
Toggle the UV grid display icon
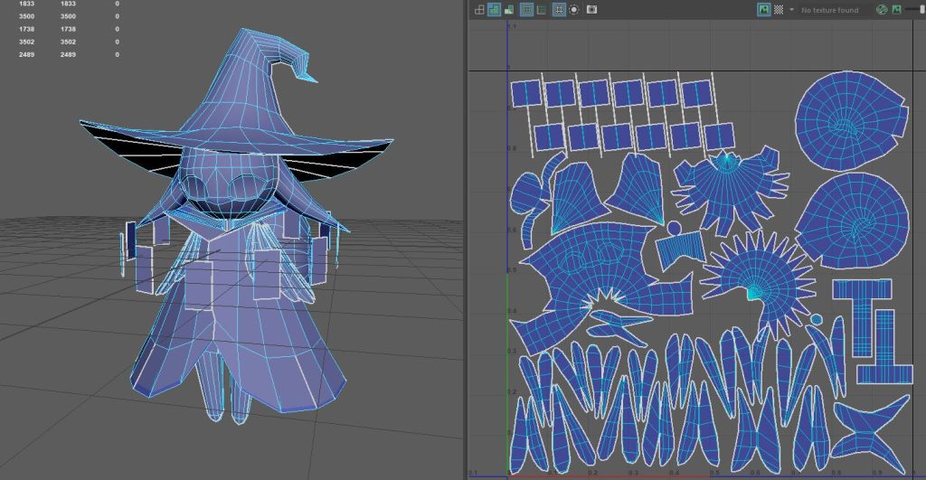tap(559, 9)
